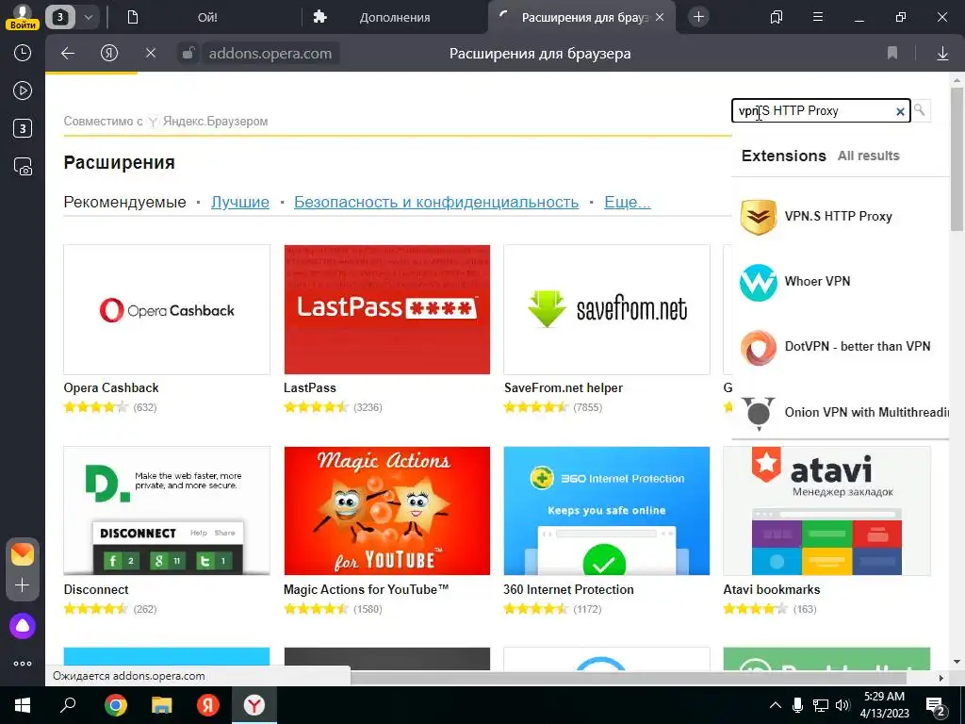Expand the tab group dropdown arrow
Image resolution: width=965 pixels, height=724 pixels.
[88, 17]
